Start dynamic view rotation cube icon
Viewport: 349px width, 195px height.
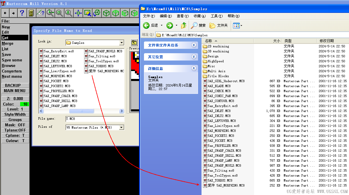[x=97, y=13]
